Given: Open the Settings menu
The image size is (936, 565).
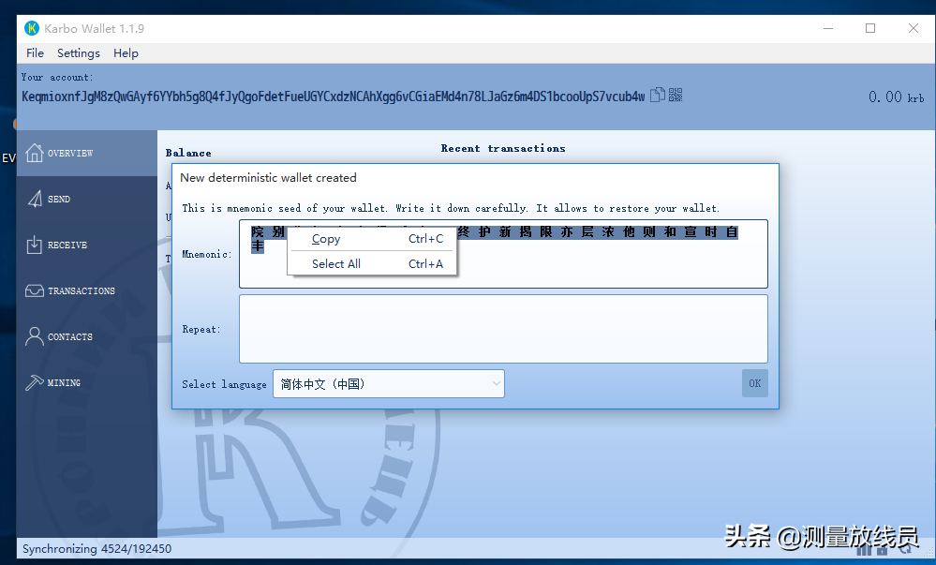Looking at the screenshot, I should (x=78, y=53).
